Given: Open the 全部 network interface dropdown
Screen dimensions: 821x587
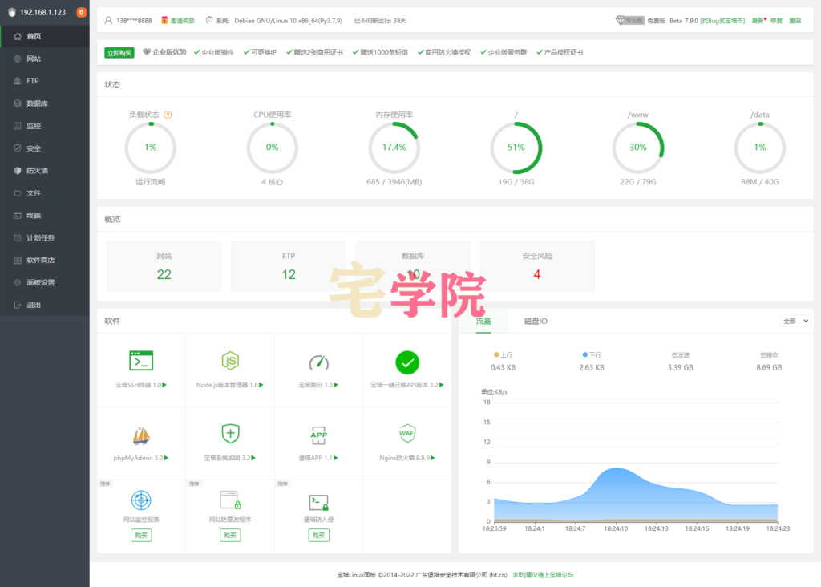Looking at the screenshot, I should coord(795,321).
